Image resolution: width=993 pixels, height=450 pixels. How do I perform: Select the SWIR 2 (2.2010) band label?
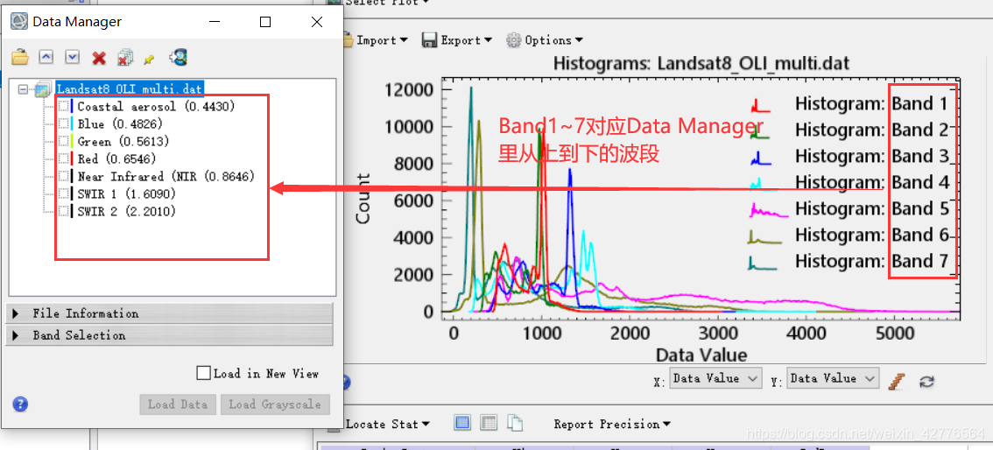point(127,211)
